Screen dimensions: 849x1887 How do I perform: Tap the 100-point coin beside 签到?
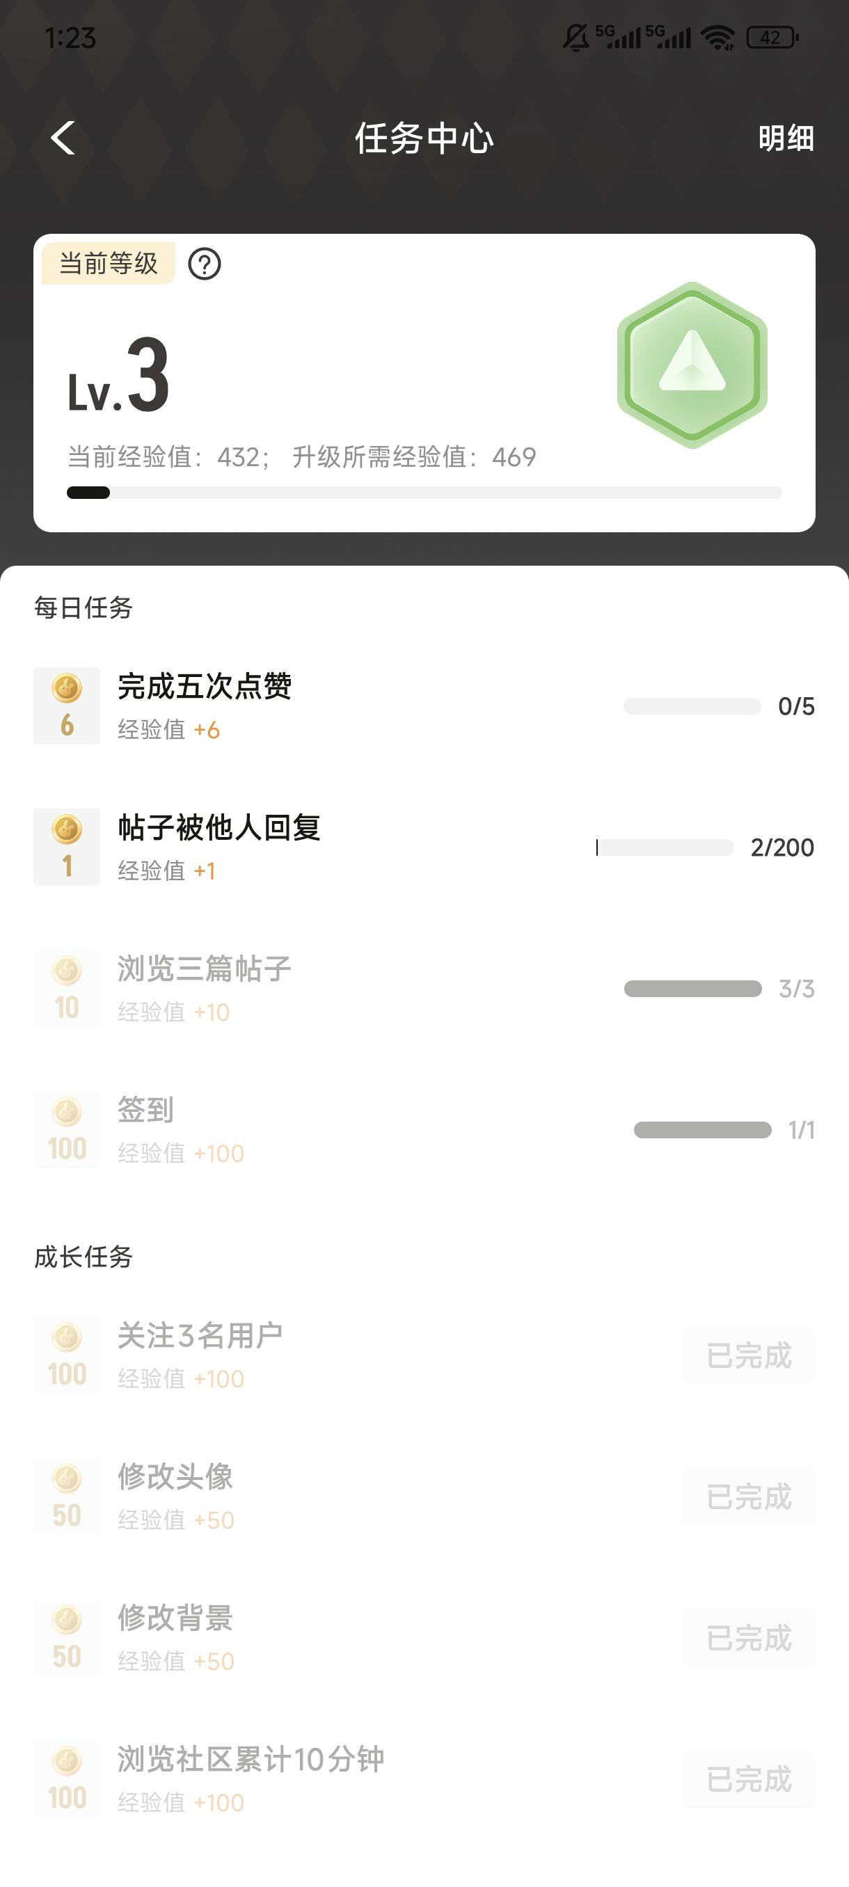(x=67, y=1129)
